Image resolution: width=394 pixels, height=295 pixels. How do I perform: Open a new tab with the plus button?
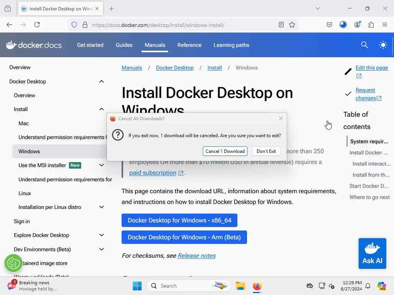[111, 9]
